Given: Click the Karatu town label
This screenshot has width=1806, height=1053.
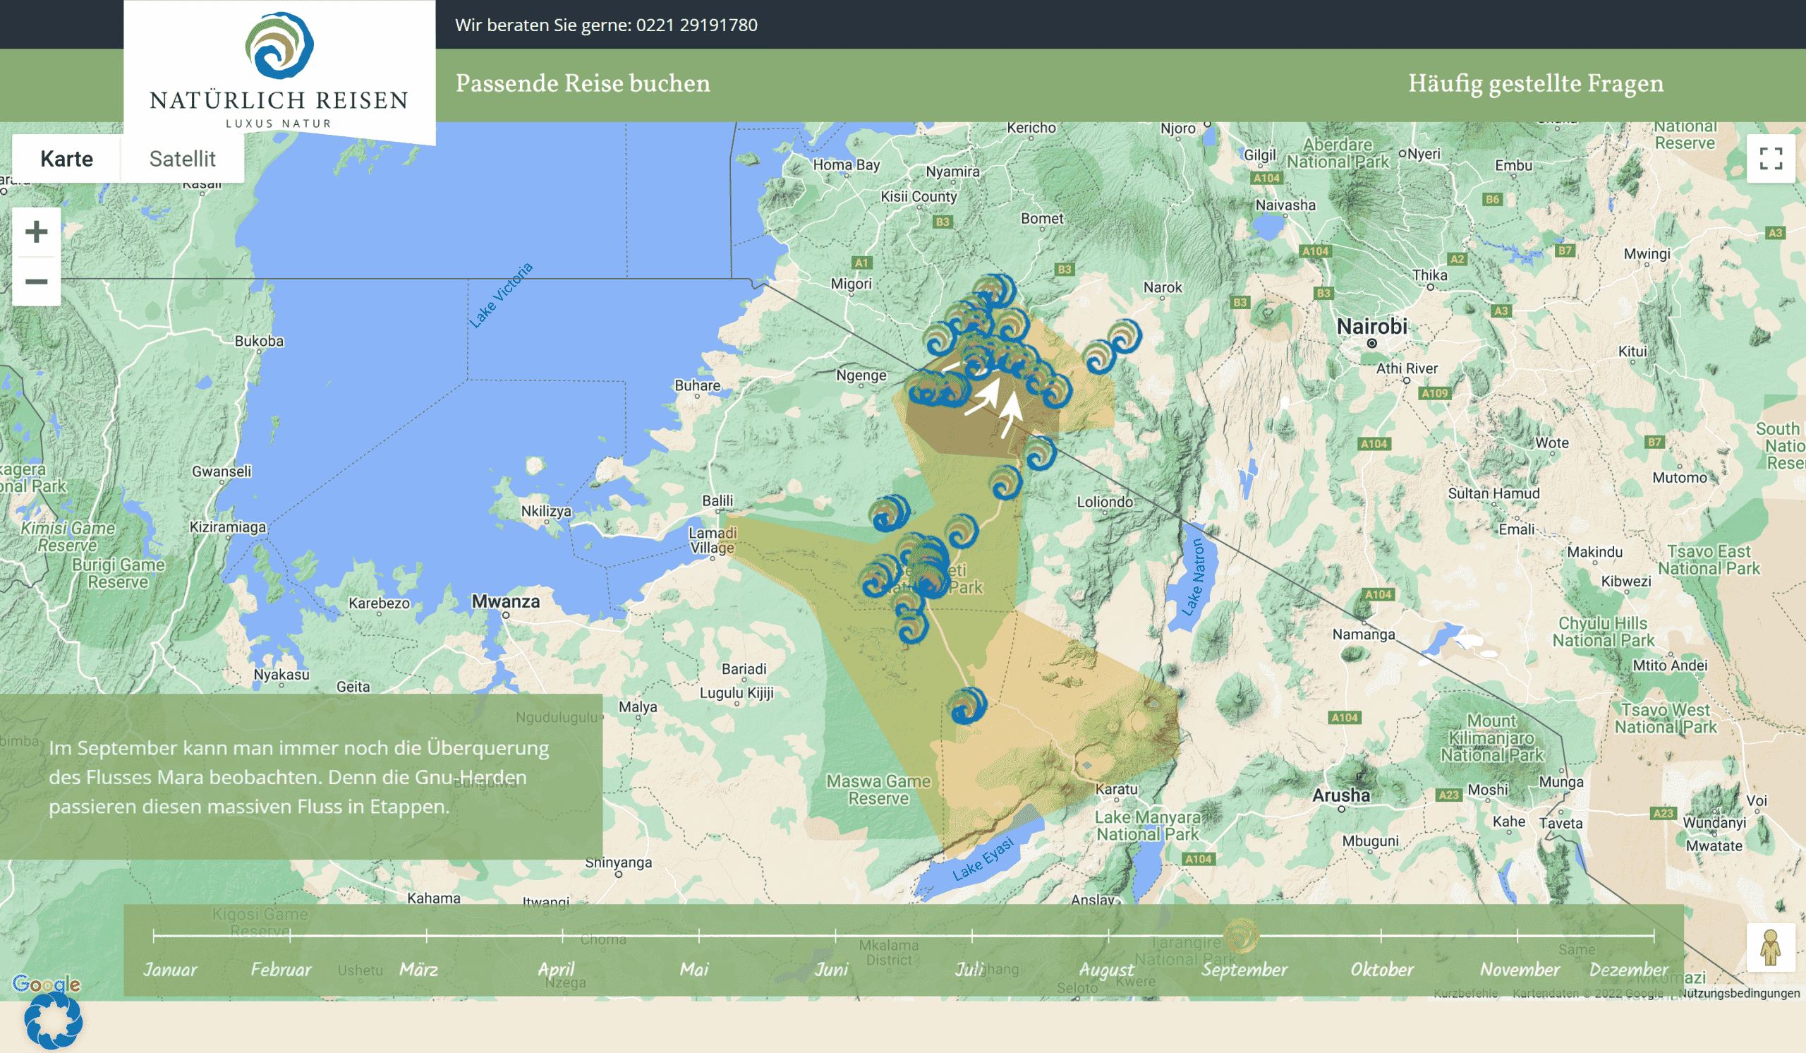Looking at the screenshot, I should pos(1116,788).
